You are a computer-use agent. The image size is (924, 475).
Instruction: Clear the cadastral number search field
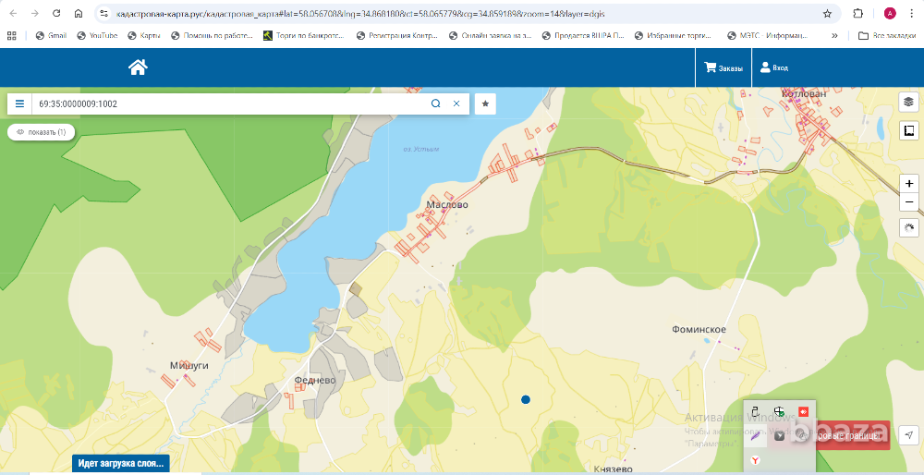(456, 104)
